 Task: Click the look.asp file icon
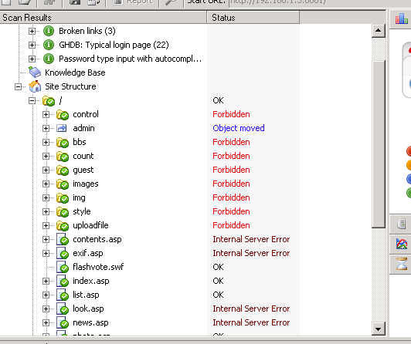63,309
